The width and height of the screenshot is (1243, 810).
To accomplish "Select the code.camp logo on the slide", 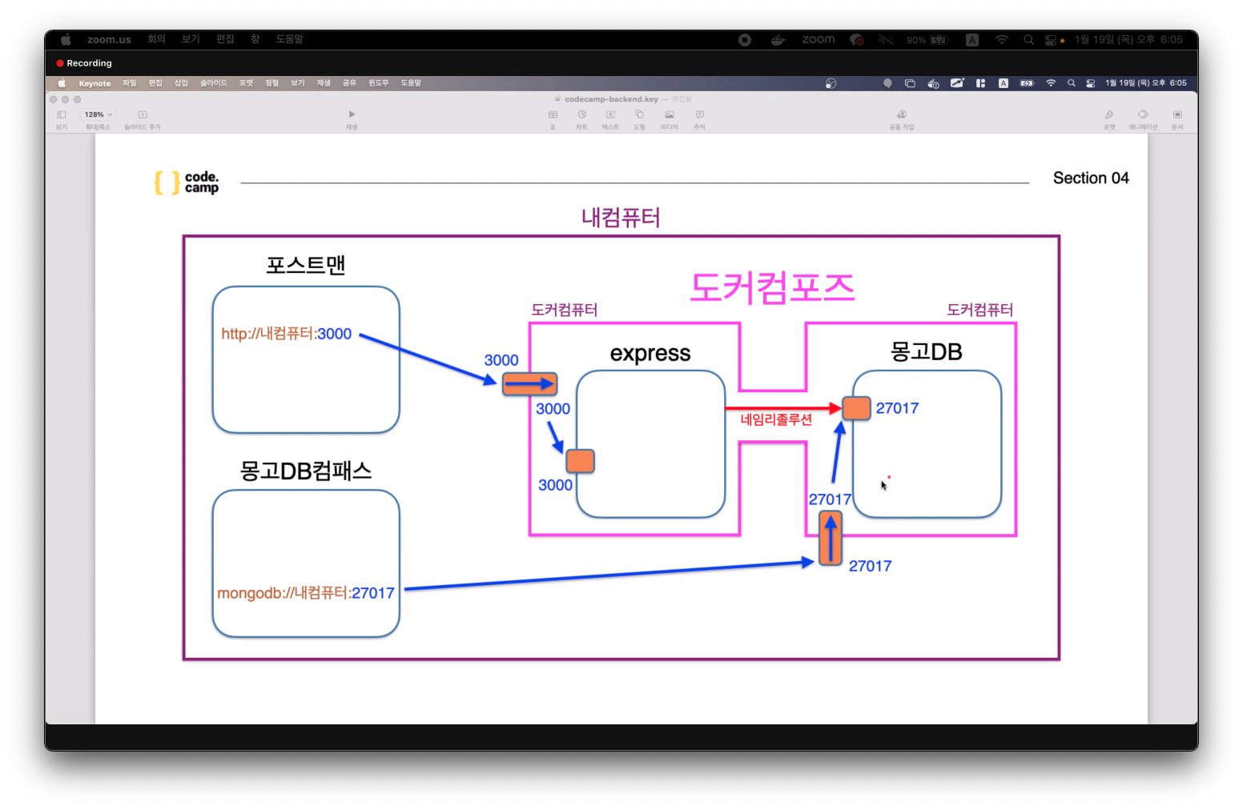I will [186, 182].
